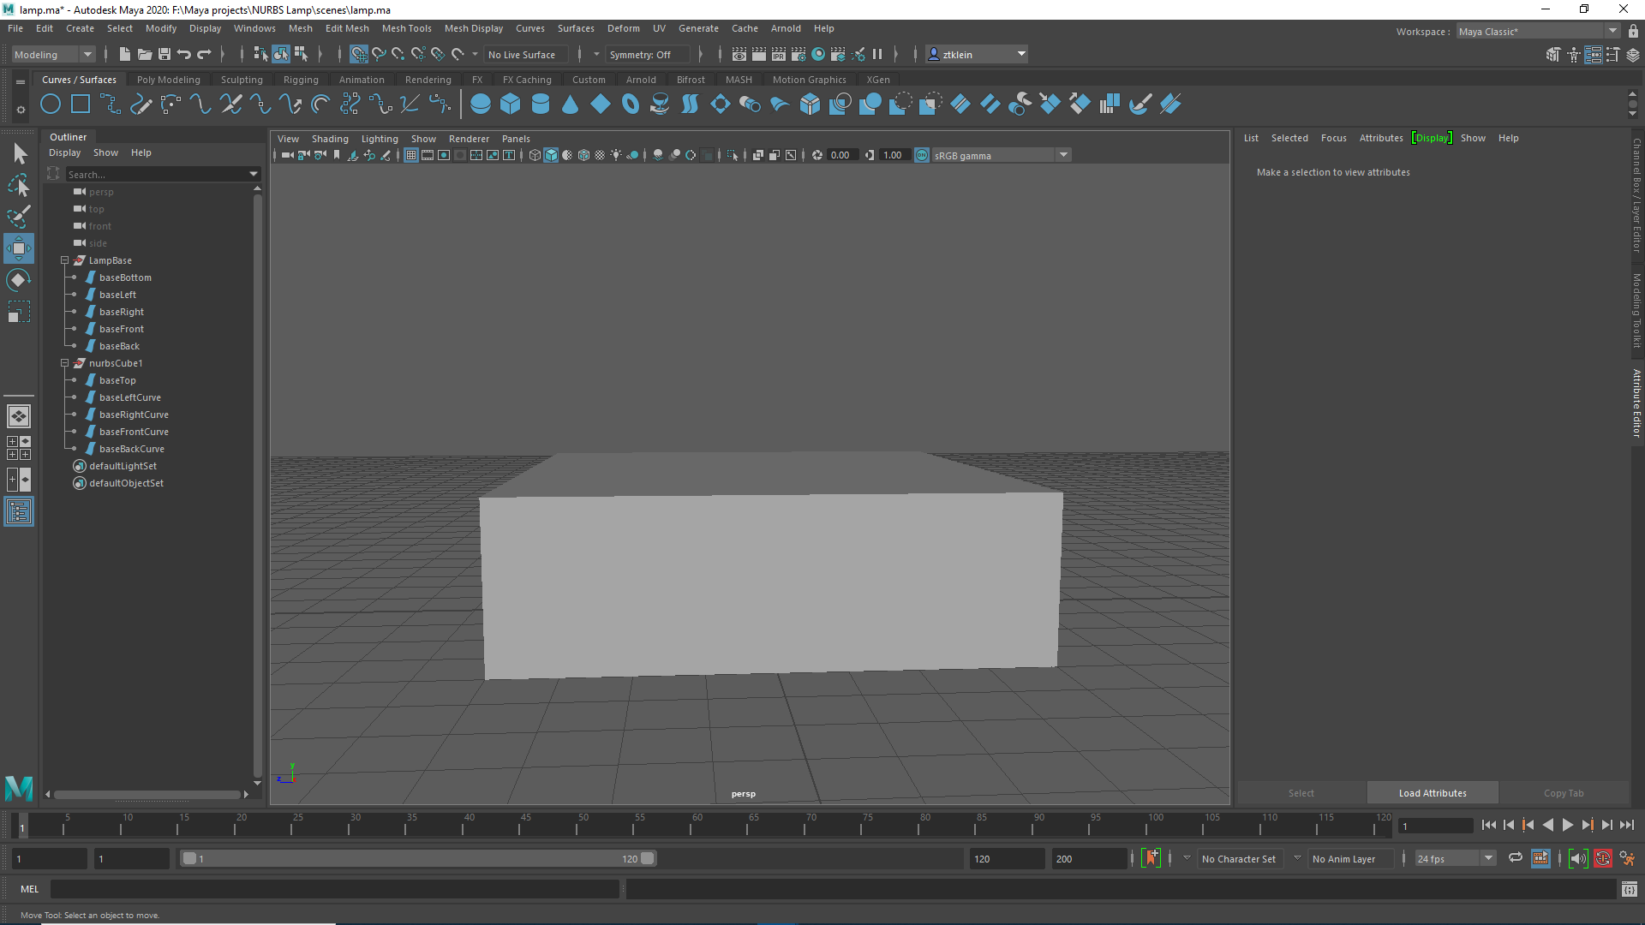Switch to the Poly Modeling shelf tab
1645x925 pixels.
(168, 79)
